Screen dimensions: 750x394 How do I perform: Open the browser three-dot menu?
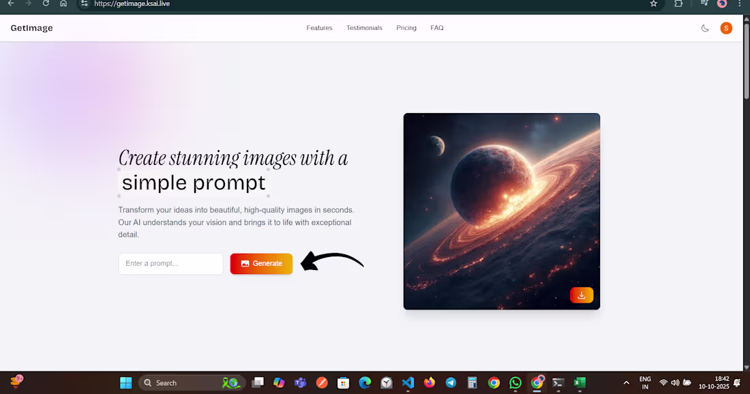click(739, 5)
